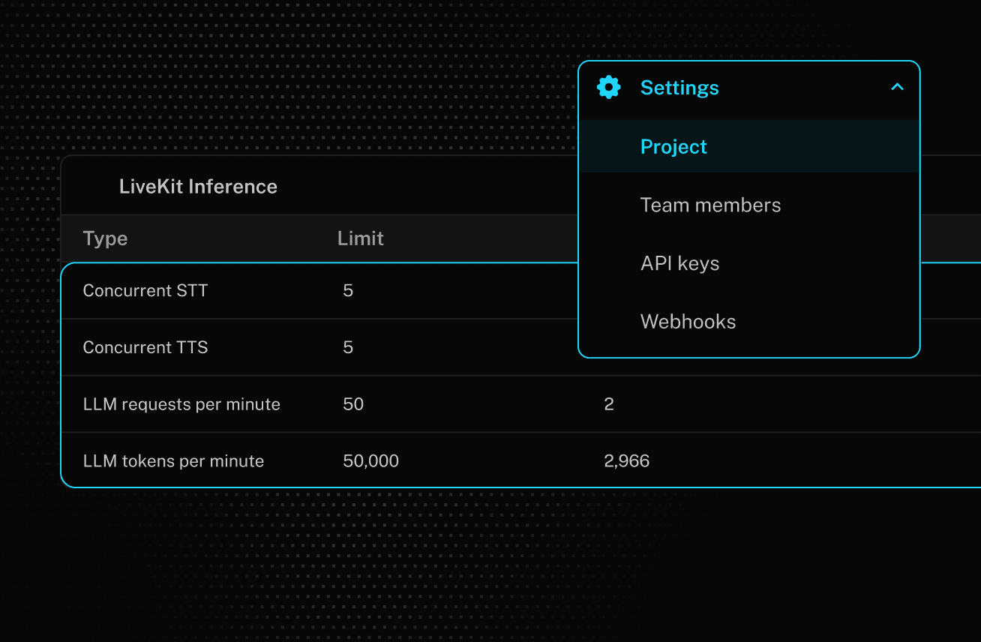Collapse the Settings menu via the chevron
This screenshot has height=642, width=981.
(897, 87)
